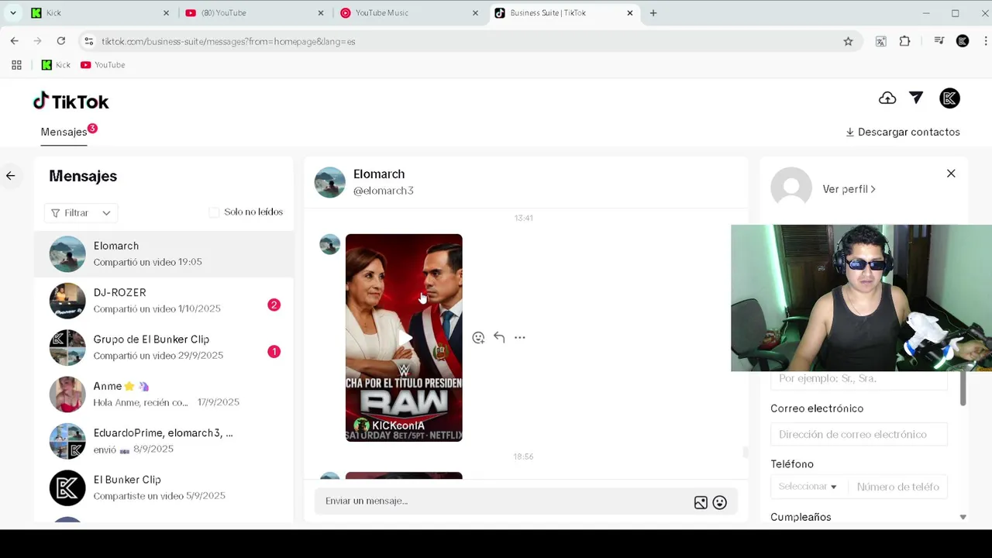Switch to YouTube Music browser tab

[408, 13]
